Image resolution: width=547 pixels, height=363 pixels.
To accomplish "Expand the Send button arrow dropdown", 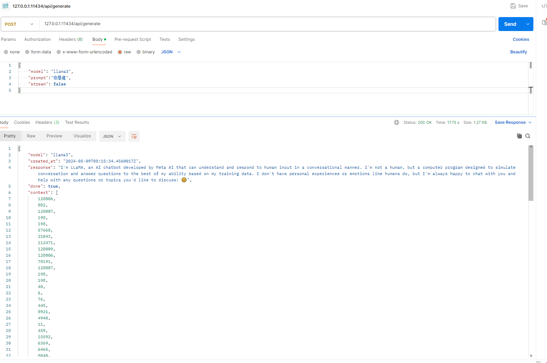I will click(x=527, y=24).
